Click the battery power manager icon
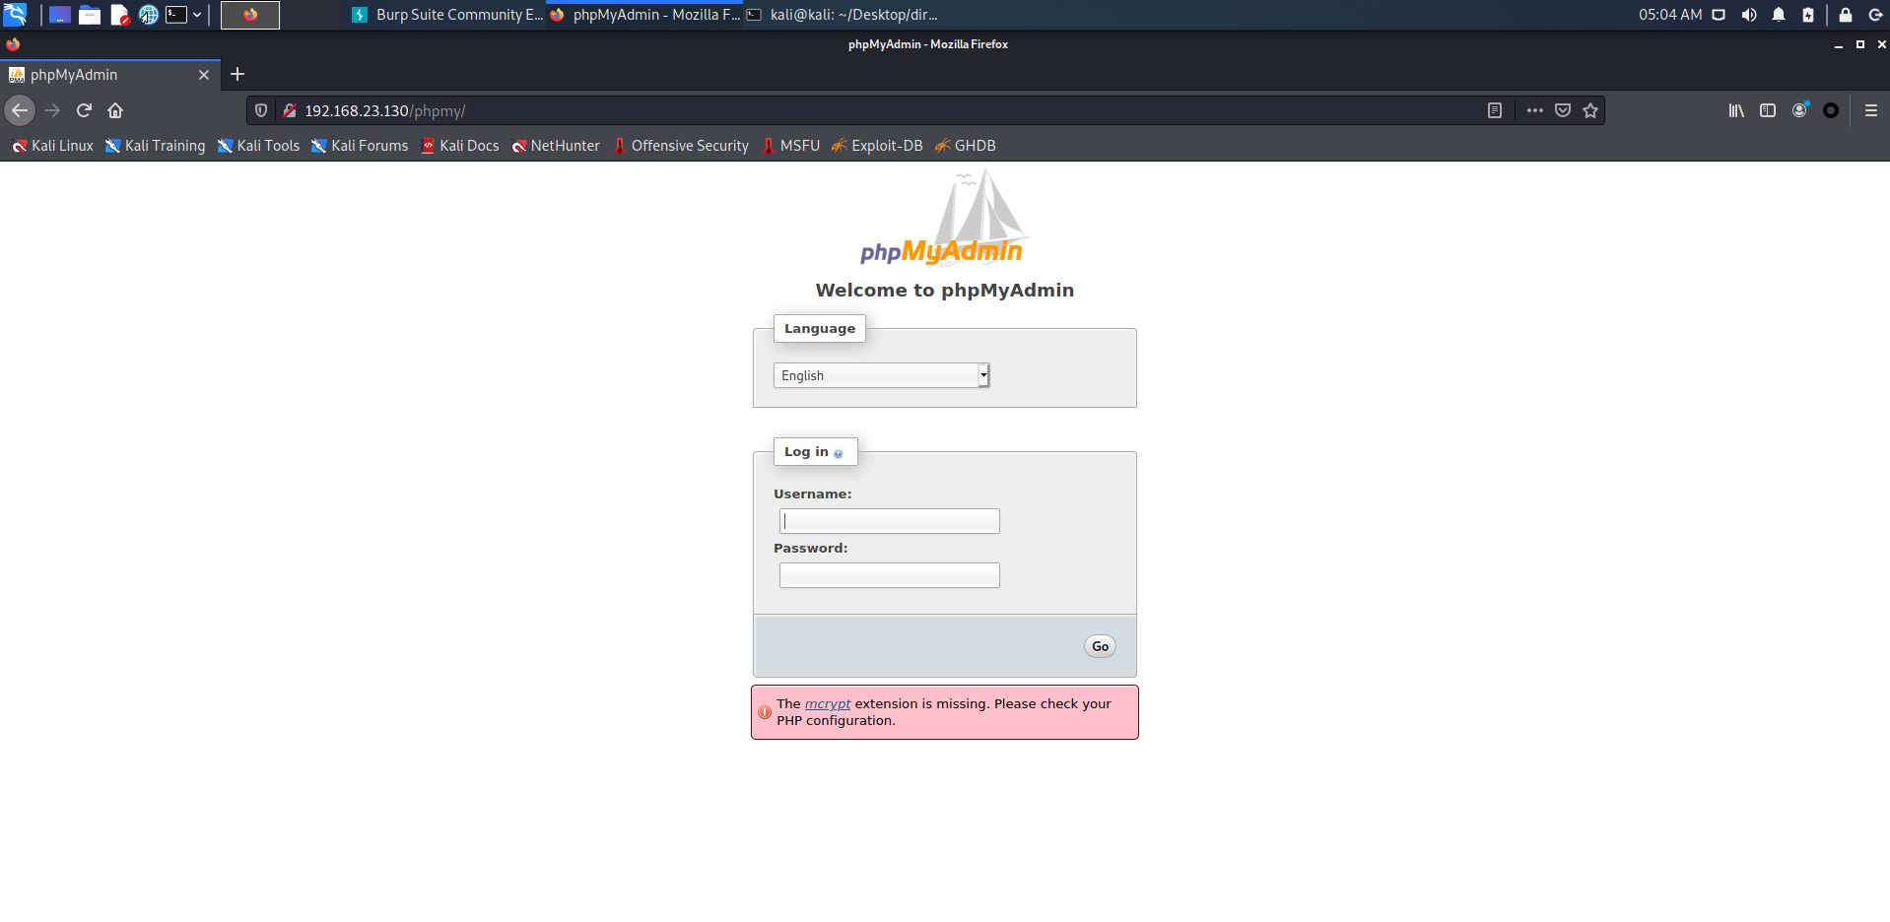Screen dimensions: 1890x922 (x=1808, y=15)
